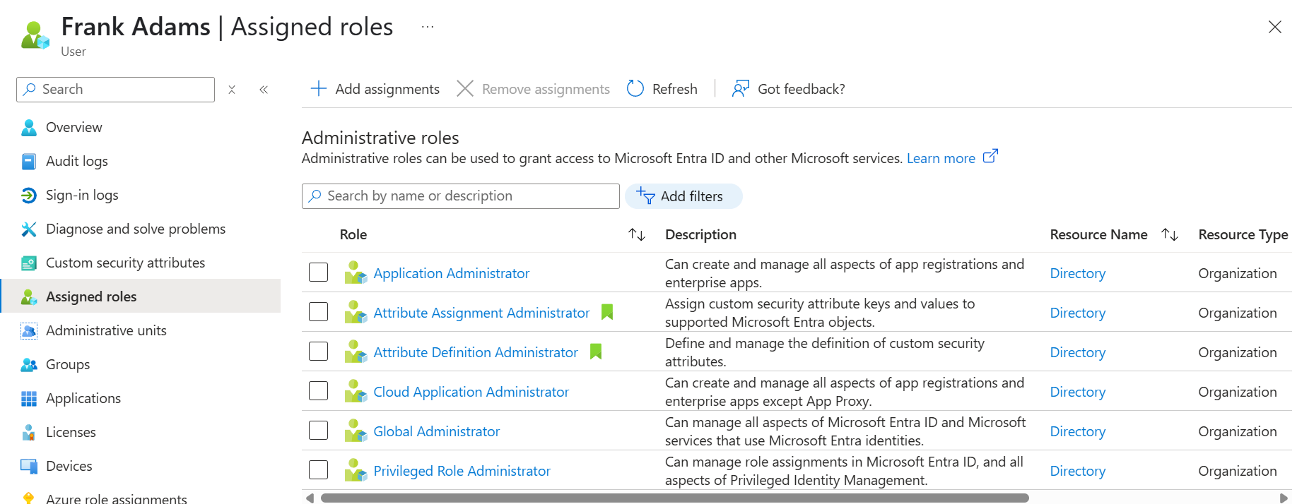Select the Global Administrator checkbox
Image resolution: width=1309 pixels, height=504 pixels.
click(319, 431)
